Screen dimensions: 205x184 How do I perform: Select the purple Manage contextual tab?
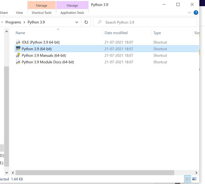click(x=72, y=5)
